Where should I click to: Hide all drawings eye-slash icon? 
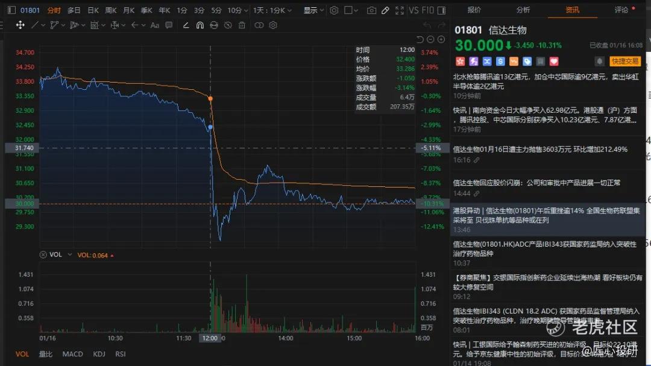pos(228,25)
